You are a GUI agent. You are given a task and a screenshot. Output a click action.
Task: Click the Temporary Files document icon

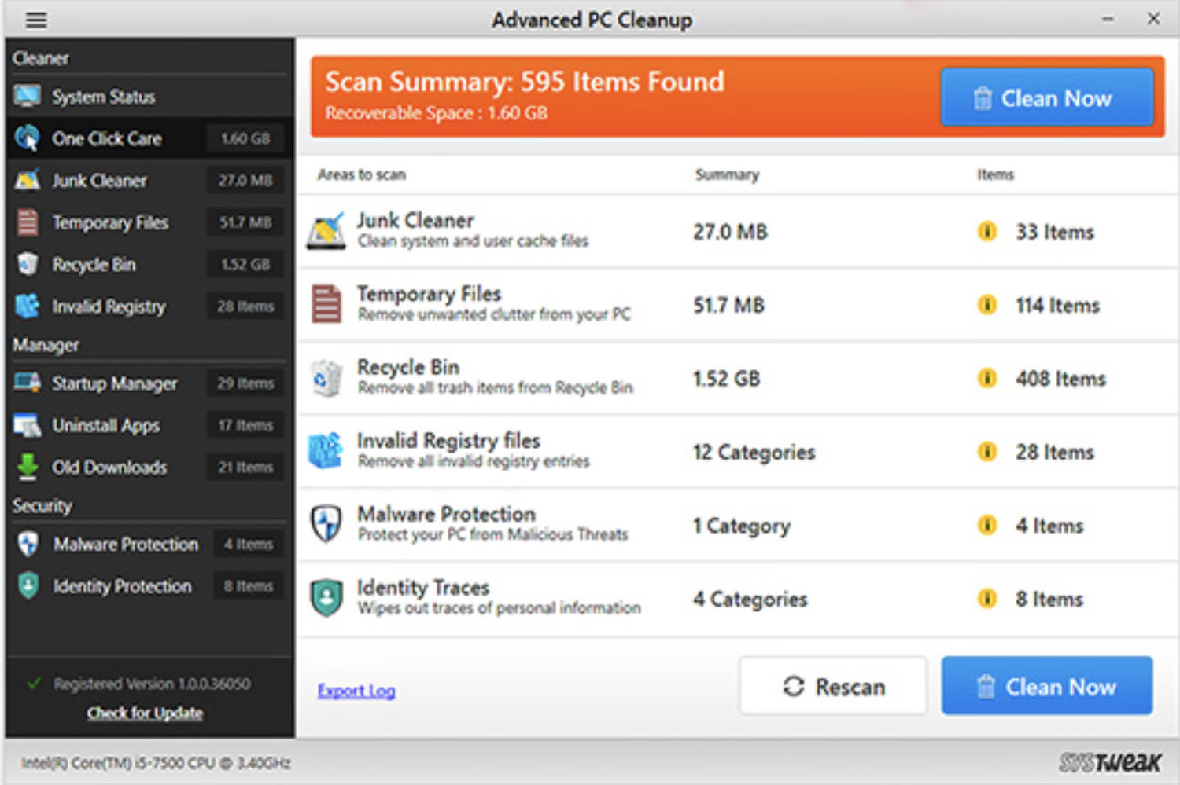(x=27, y=222)
